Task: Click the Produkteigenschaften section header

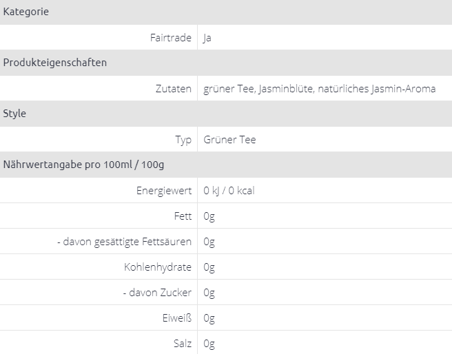Action: [x=55, y=63]
